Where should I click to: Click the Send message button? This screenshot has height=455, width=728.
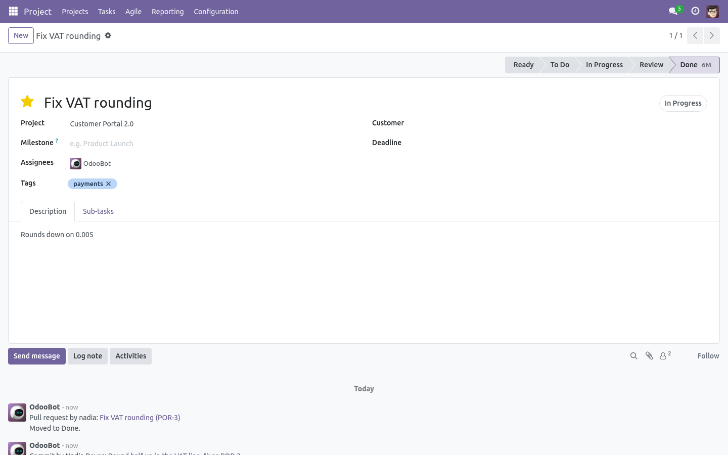(x=37, y=356)
